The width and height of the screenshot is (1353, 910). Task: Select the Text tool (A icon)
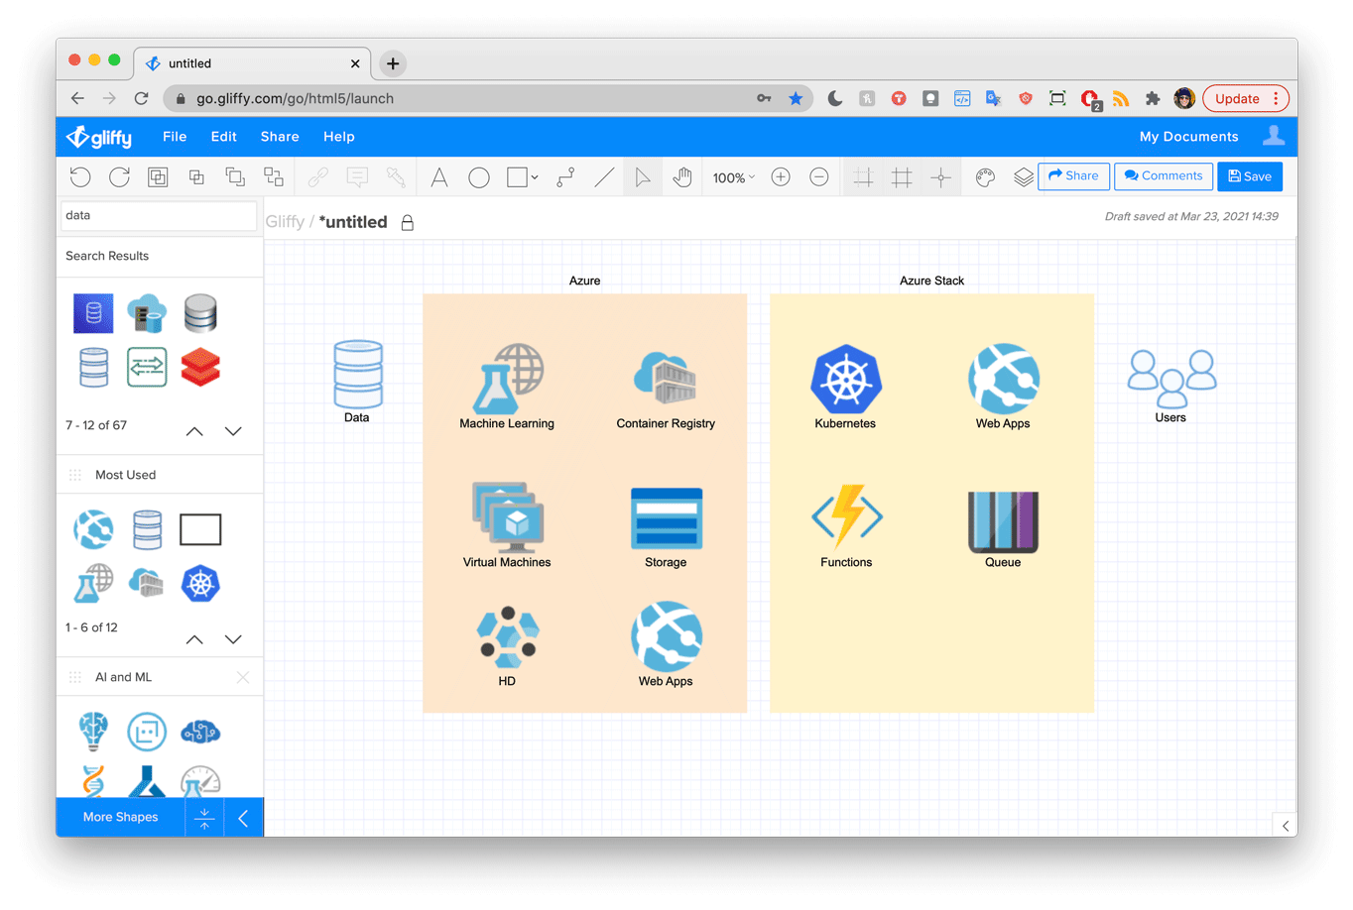(x=438, y=177)
